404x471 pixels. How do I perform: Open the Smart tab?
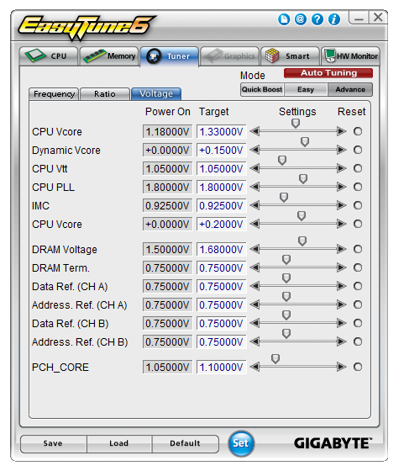pyautogui.click(x=290, y=56)
